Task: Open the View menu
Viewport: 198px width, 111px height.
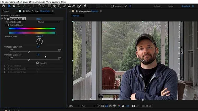Action: (49, 2)
